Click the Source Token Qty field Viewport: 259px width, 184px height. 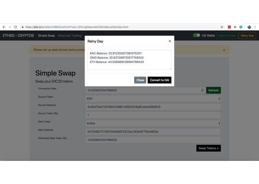tap(153, 115)
